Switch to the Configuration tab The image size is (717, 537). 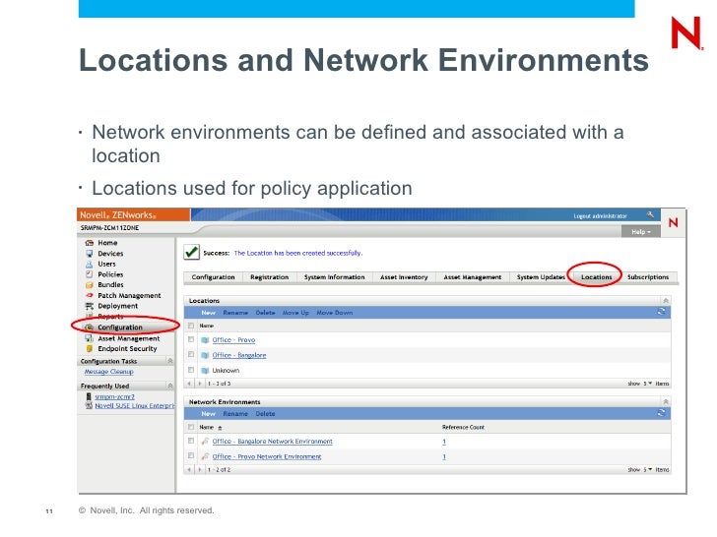click(x=213, y=277)
